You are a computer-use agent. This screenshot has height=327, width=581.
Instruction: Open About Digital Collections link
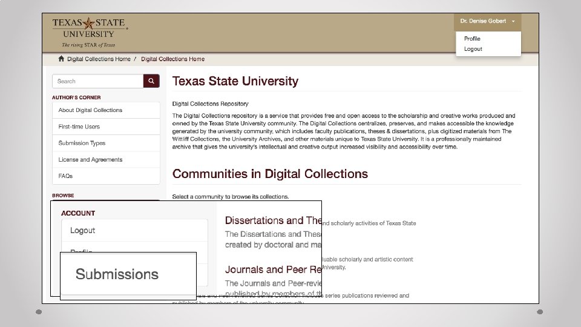[106, 110]
